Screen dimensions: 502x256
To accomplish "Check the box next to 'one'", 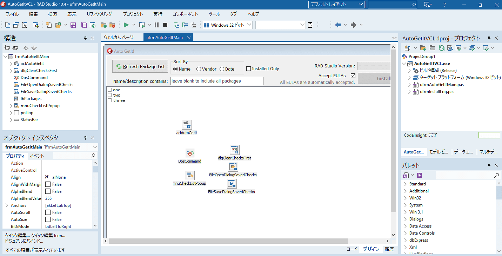I will click(110, 90).
